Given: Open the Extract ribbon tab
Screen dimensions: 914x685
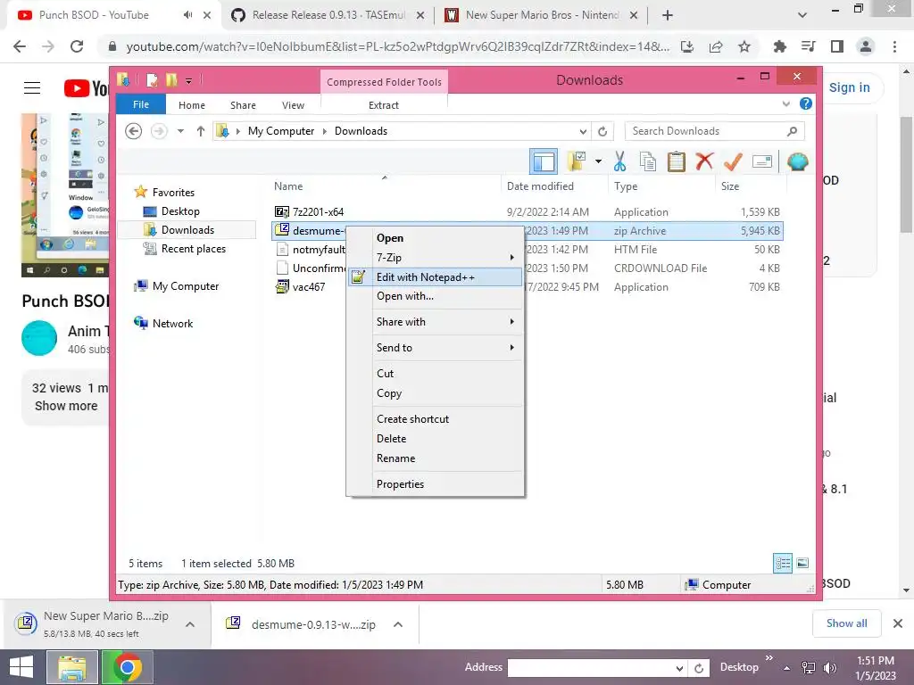Looking at the screenshot, I should pyautogui.click(x=384, y=105).
